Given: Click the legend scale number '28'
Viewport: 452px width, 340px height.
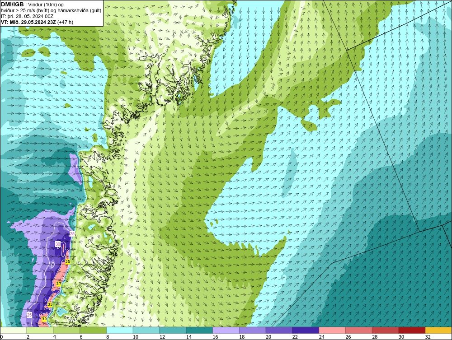Looking at the screenshot, I should tap(375, 337).
